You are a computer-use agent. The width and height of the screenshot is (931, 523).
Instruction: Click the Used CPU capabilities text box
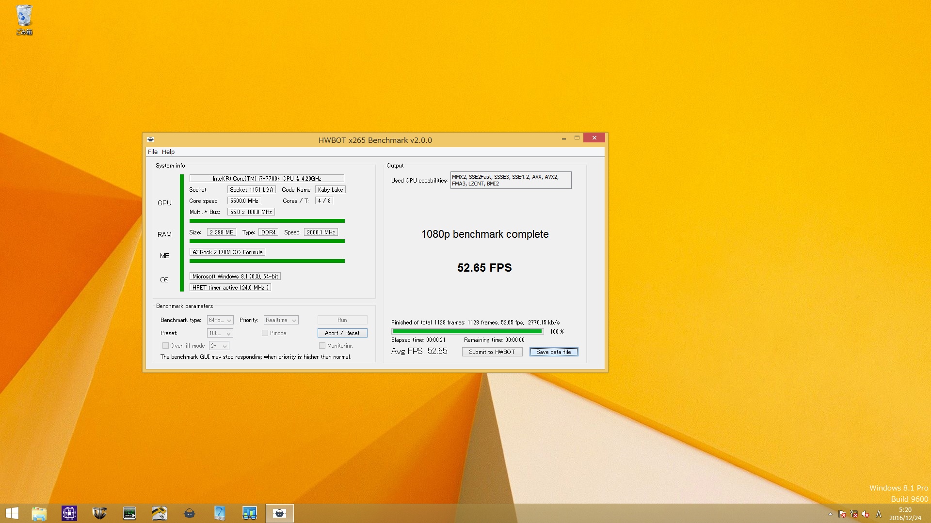click(511, 180)
